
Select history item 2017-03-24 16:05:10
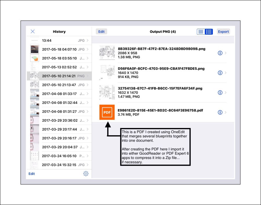pos(59,156)
